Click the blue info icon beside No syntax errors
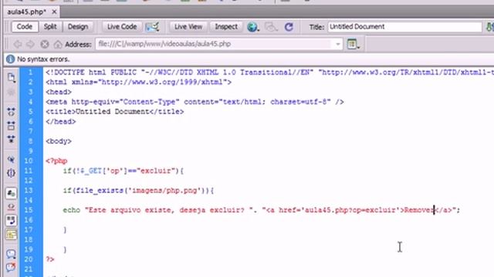Image resolution: width=494 pixels, height=277 pixels. point(10,59)
